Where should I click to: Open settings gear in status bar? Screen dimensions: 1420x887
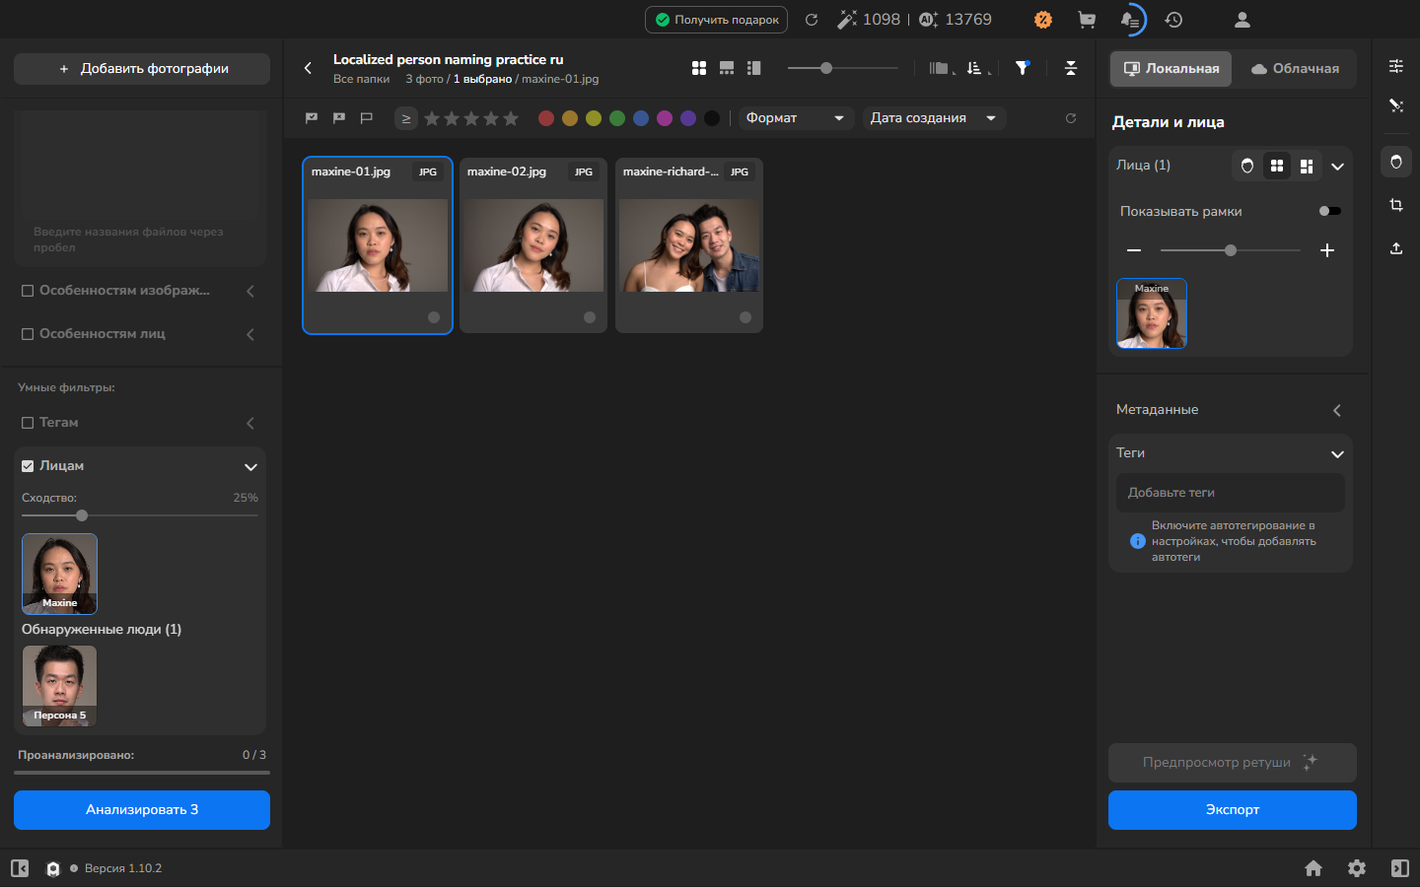coord(1357,868)
